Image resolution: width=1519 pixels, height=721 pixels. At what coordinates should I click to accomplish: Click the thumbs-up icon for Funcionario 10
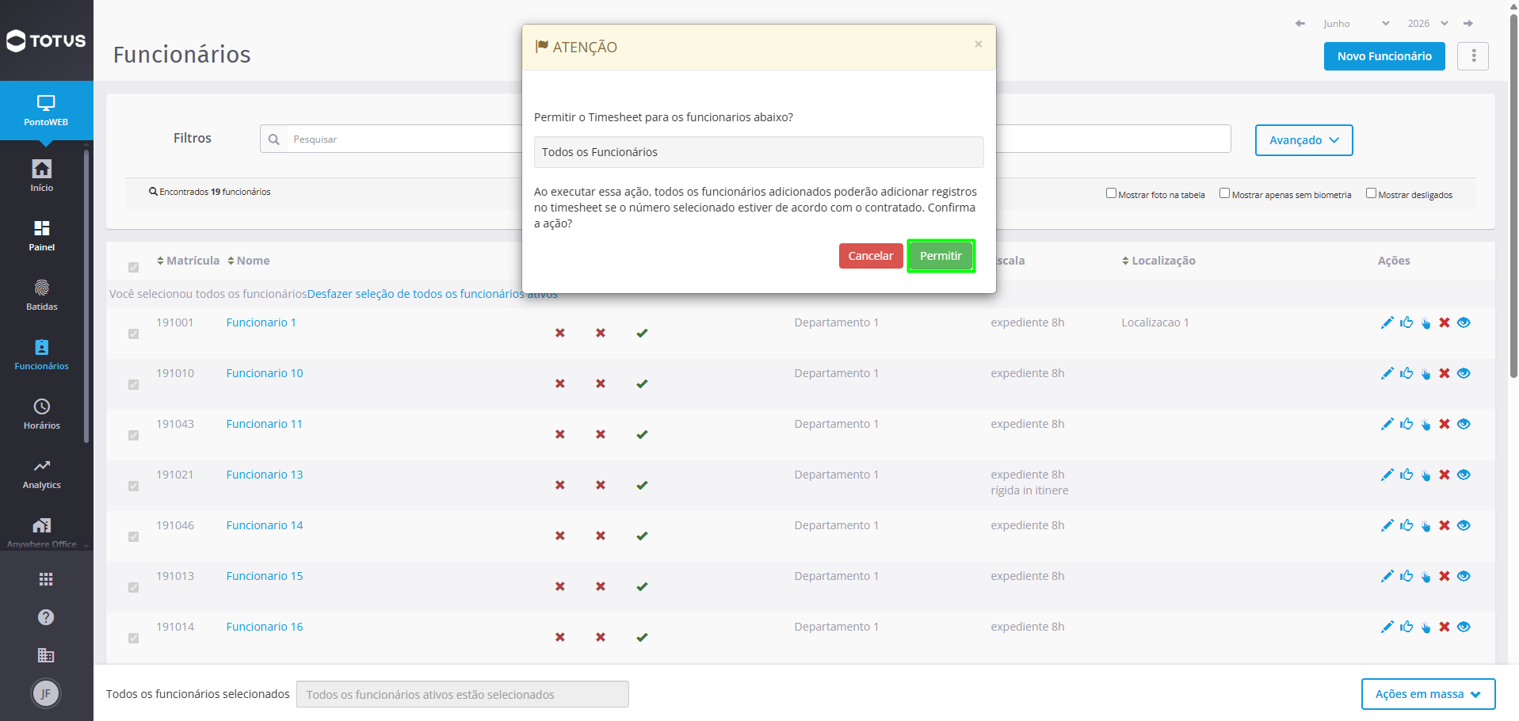pyautogui.click(x=1406, y=373)
